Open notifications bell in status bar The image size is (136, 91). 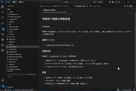pyautogui.click(x=134, y=90)
